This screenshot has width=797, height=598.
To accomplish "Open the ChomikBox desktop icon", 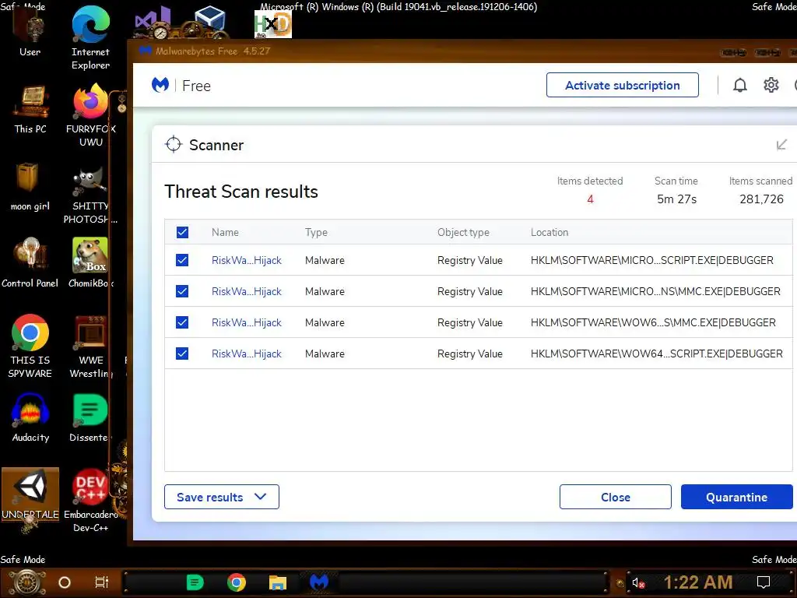I will coord(90,263).
